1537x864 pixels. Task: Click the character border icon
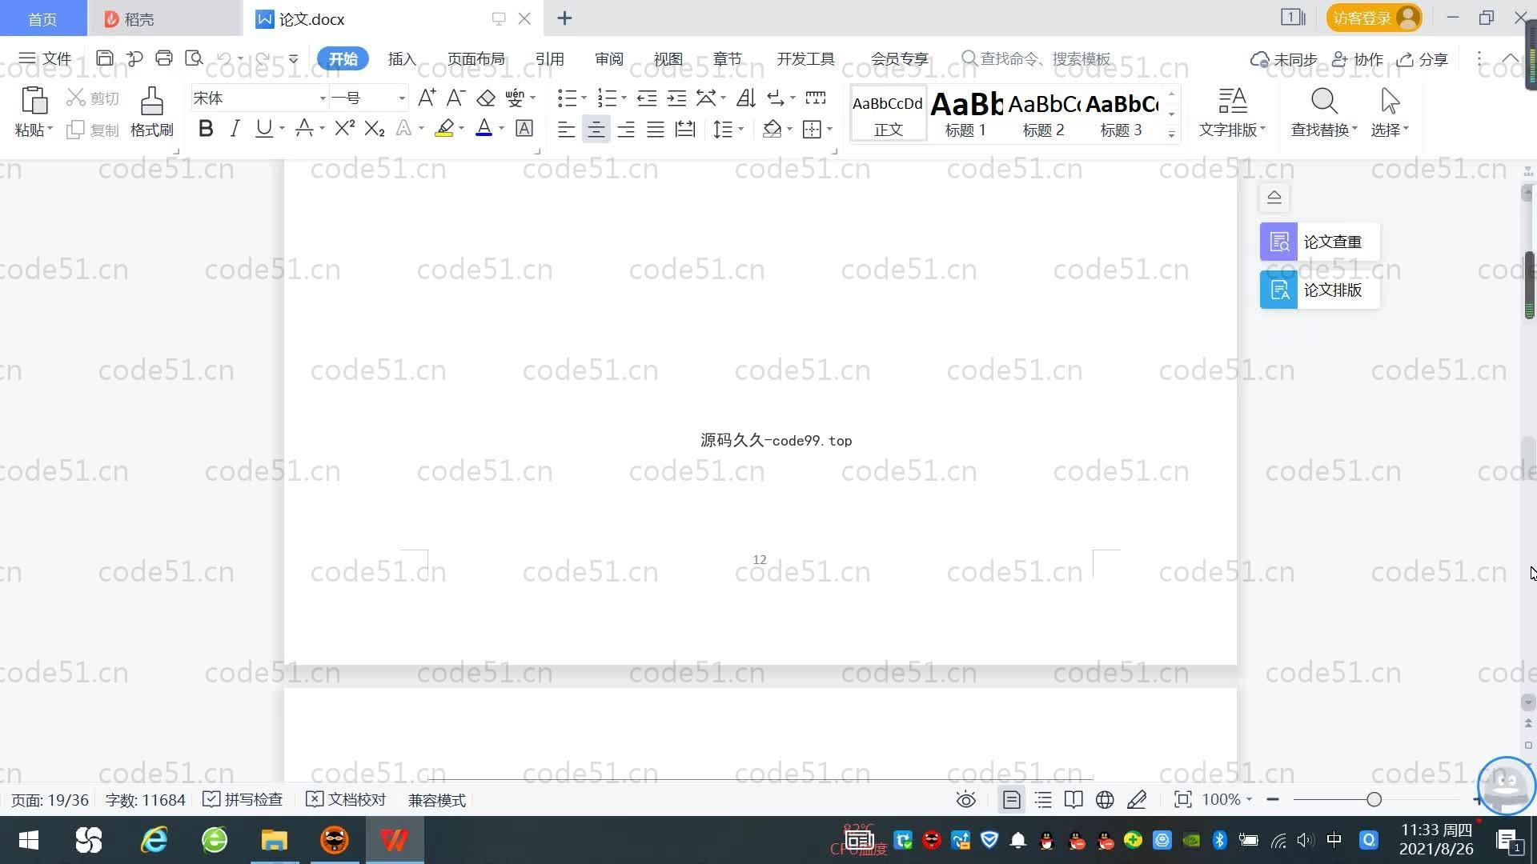524,129
